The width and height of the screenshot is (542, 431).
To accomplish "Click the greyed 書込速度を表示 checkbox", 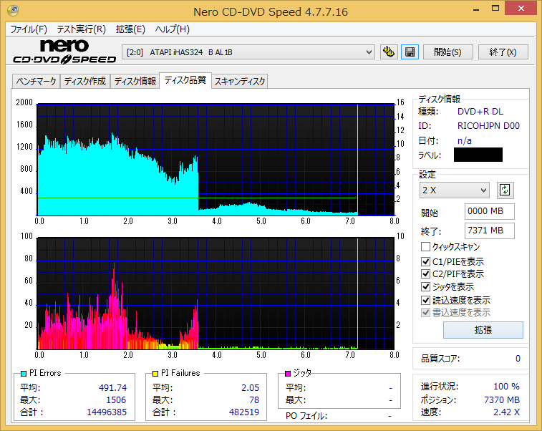I will 425,312.
